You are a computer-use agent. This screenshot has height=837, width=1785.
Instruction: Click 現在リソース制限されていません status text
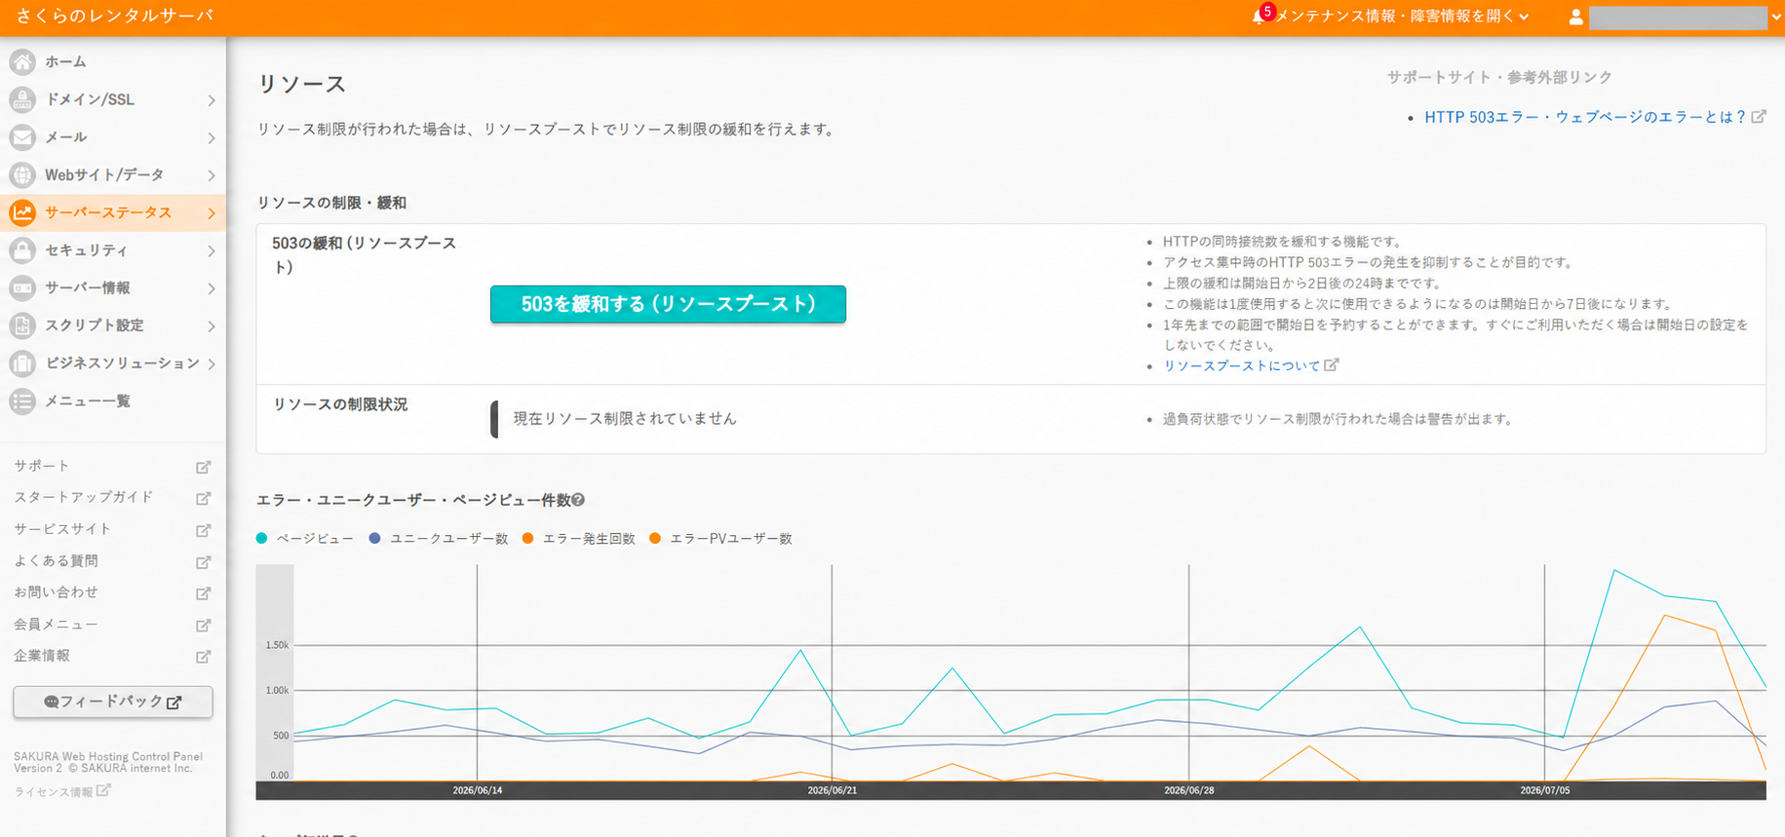(625, 418)
